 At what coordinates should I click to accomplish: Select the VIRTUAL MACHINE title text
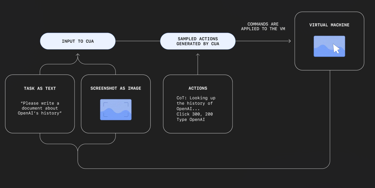pyautogui.click(x=329, y=25)
